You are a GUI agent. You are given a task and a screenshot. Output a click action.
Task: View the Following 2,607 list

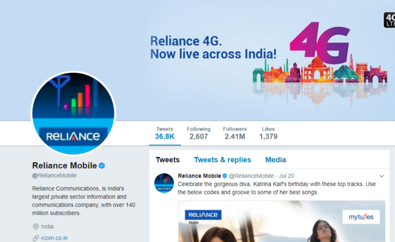click(199, 133)
